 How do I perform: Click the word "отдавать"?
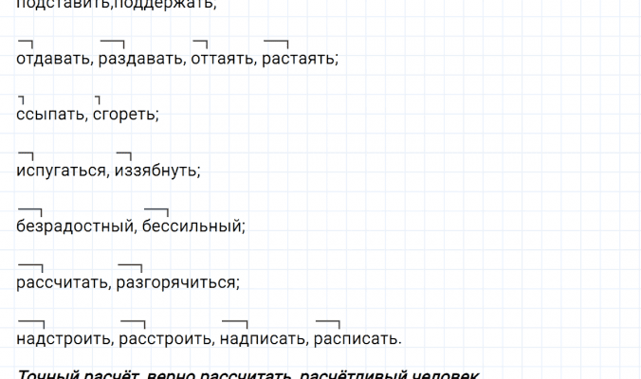53,59
